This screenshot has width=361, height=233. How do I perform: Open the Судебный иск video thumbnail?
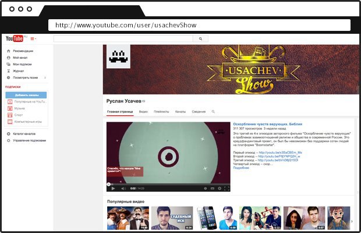(x=172, y=218)
